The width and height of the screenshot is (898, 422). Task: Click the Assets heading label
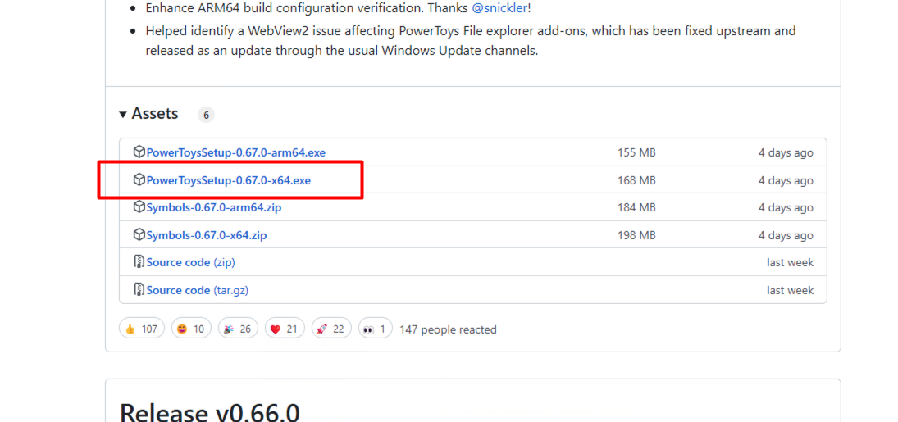tap(155, 113)
